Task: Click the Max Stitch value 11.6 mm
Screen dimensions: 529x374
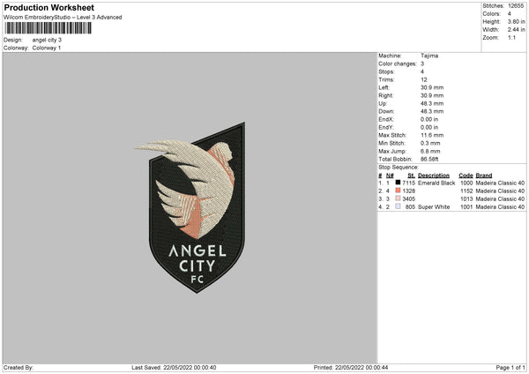Action: 432,135
